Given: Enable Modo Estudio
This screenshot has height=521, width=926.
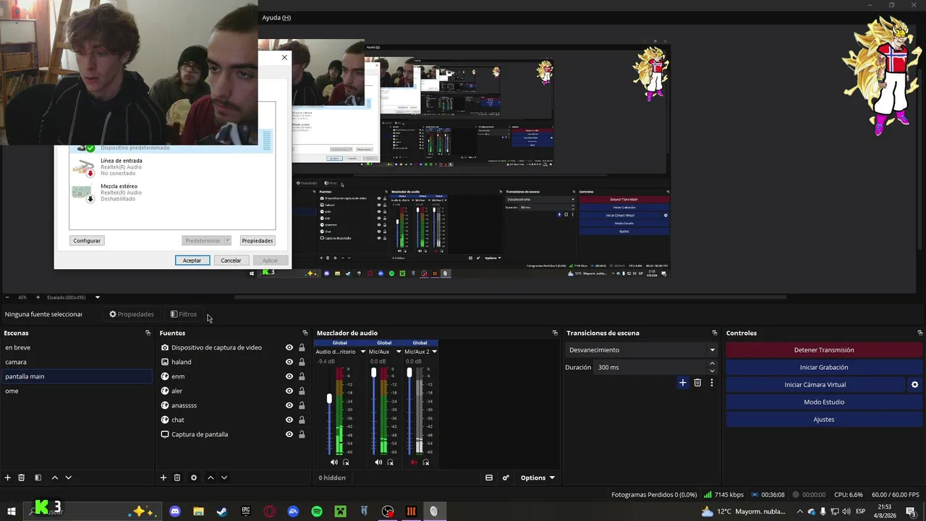Looking at the screenshot, I should pyautogui.click(x=824, y=402).
